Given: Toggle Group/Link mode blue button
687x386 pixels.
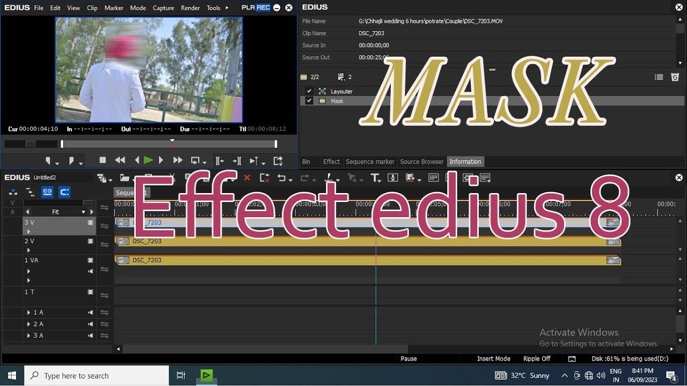Looking at the screenshot, I should [x=47, y=192].
